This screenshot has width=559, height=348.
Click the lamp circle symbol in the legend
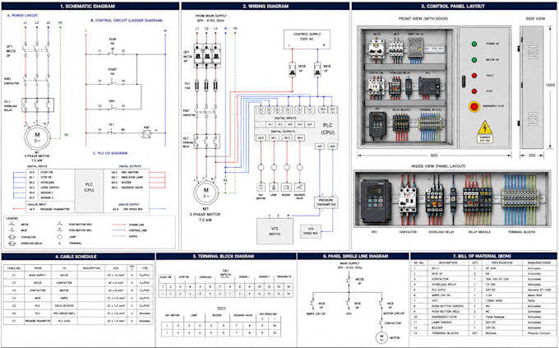[x=59, y=237]
